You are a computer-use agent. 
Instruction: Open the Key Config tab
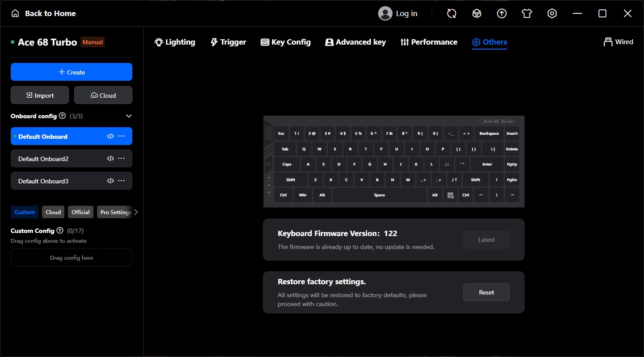(285, 42)
